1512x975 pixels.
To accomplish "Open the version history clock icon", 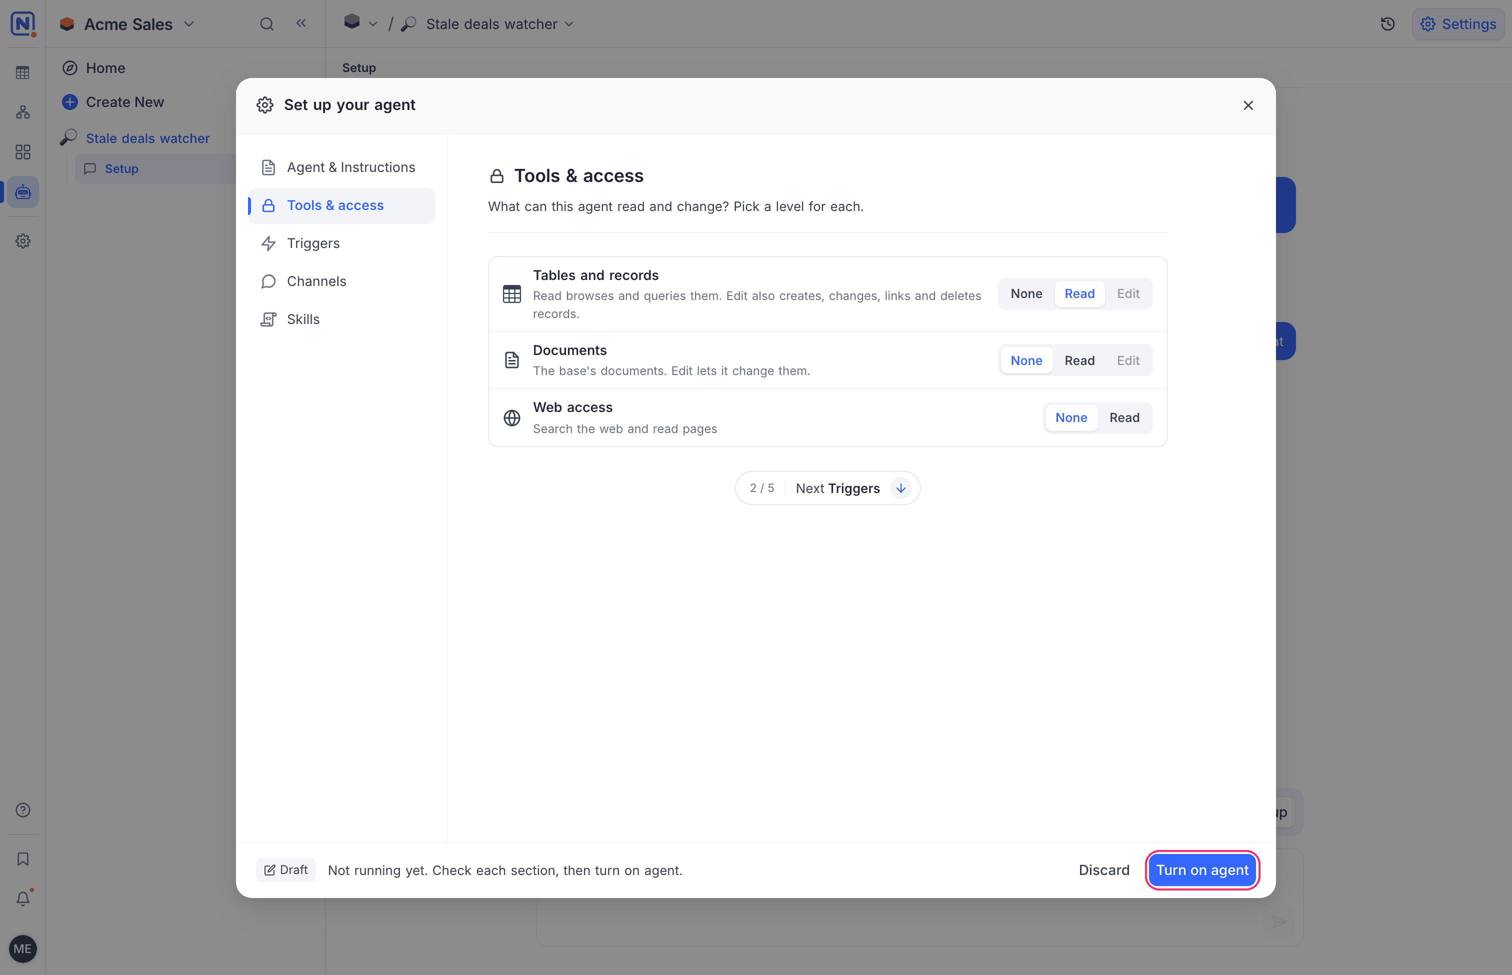I will click(1387, 24).
